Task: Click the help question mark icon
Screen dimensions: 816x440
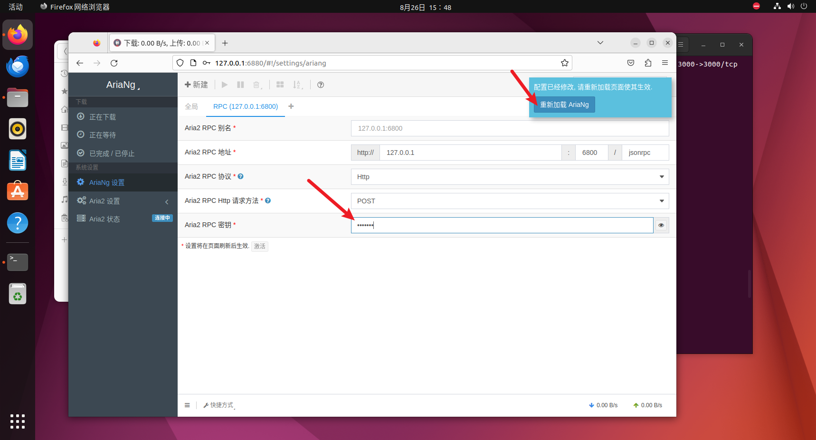Action: pos(320,85)
